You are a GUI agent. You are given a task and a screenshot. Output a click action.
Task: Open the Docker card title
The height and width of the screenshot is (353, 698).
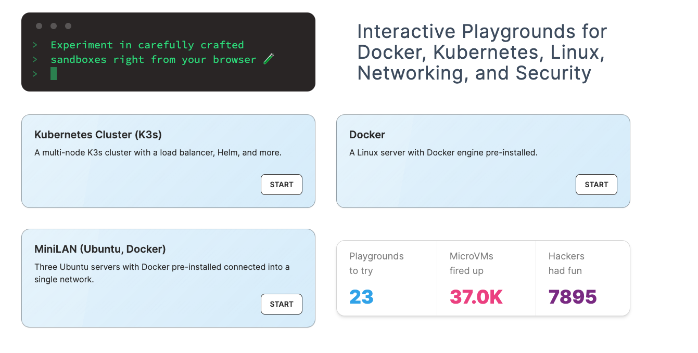[x=367, y=135]
